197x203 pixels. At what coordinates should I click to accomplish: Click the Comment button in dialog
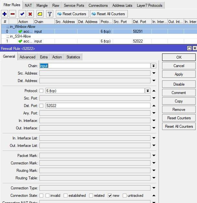(179, 93)
